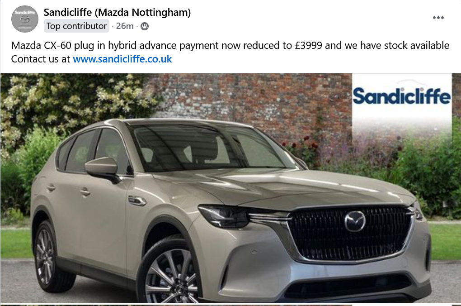Click the car's front alloy wheel
461x306 pixels.
[x=169, y=274]
